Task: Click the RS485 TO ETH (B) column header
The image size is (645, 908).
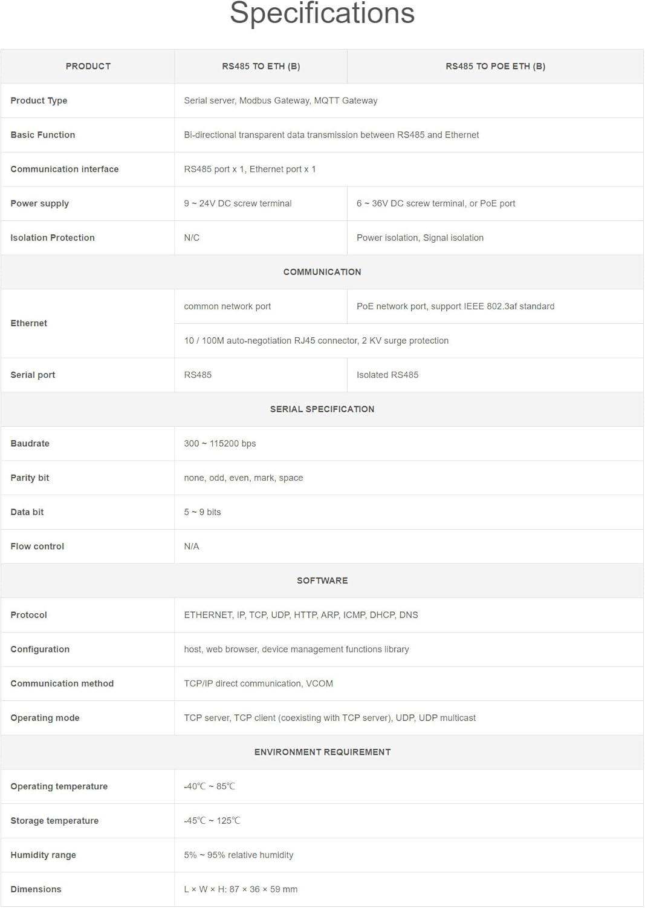Action: click(261, 66)
